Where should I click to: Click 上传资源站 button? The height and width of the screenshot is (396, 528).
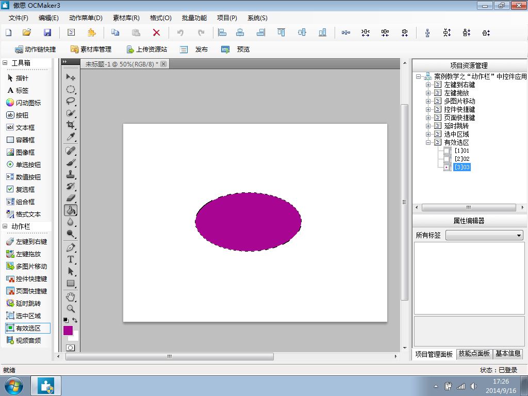coord(146,49)
